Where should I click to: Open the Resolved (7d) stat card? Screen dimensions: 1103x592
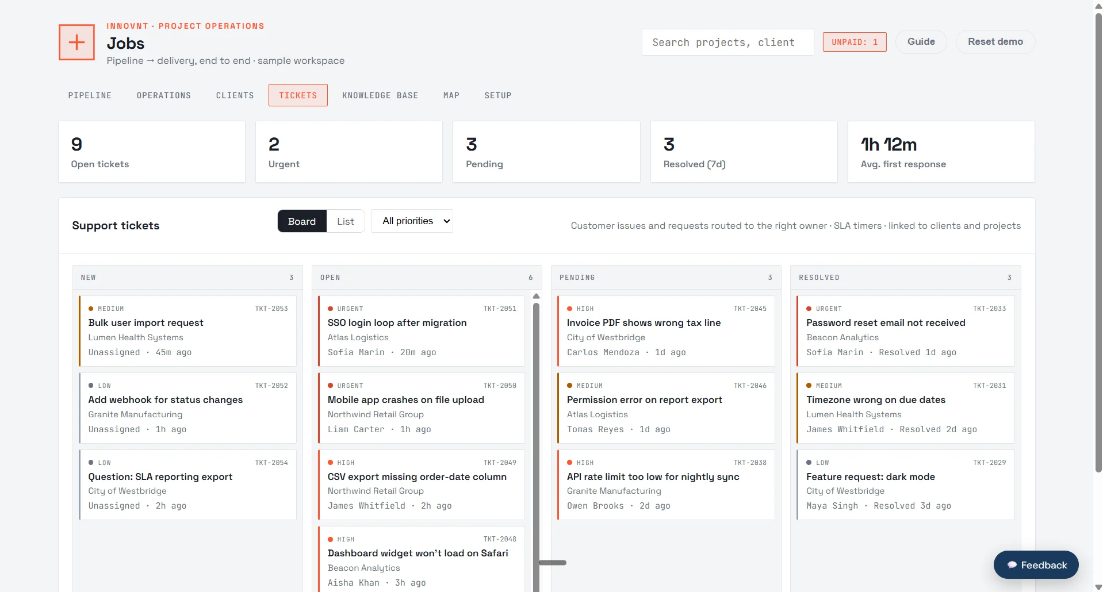[744, 152]
